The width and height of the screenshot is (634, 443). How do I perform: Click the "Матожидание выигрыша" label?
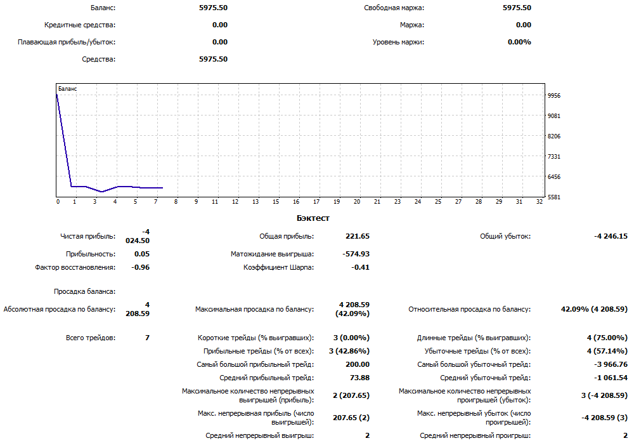[272, 254]
